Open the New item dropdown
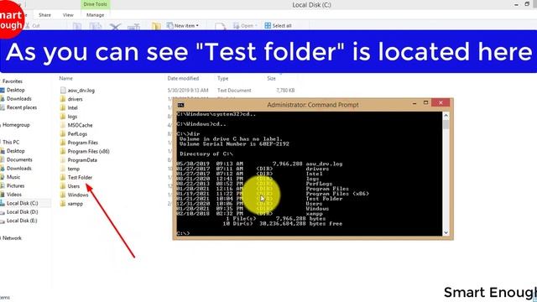537x302 pixels. pos(183,26)
